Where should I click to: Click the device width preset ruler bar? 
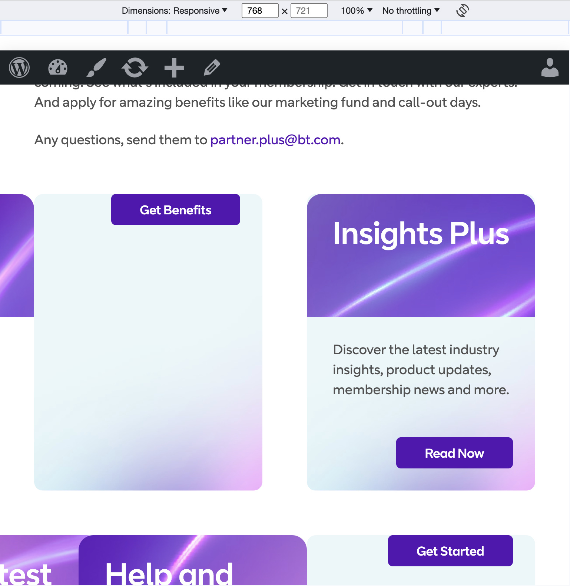tap(285, 28)
